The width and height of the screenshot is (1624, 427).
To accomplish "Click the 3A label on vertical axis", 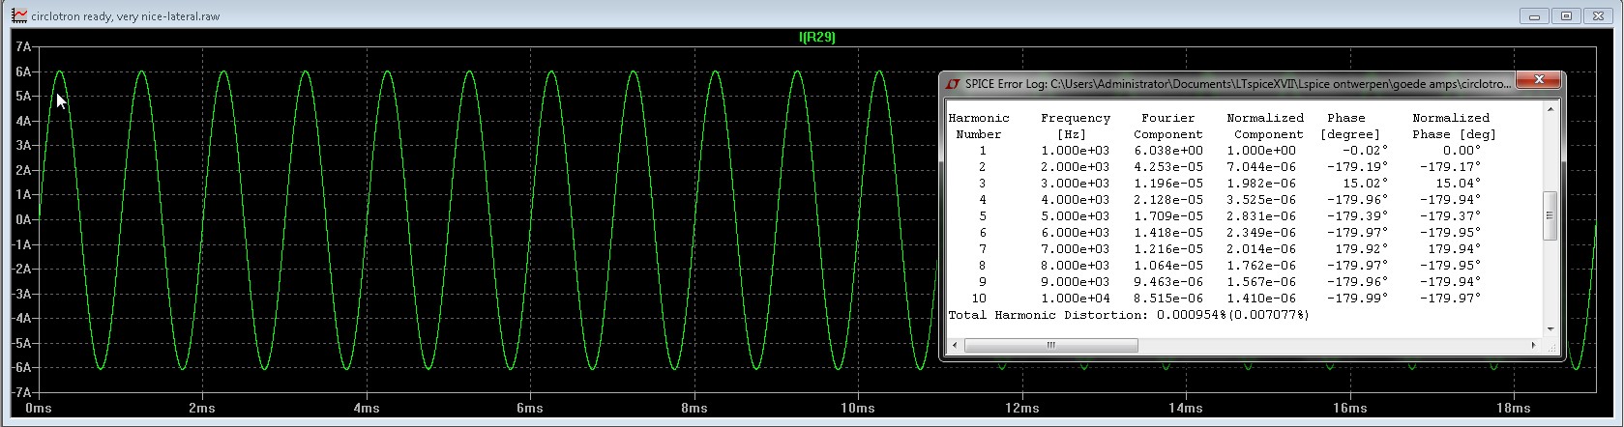I will (x=23, y=145).
